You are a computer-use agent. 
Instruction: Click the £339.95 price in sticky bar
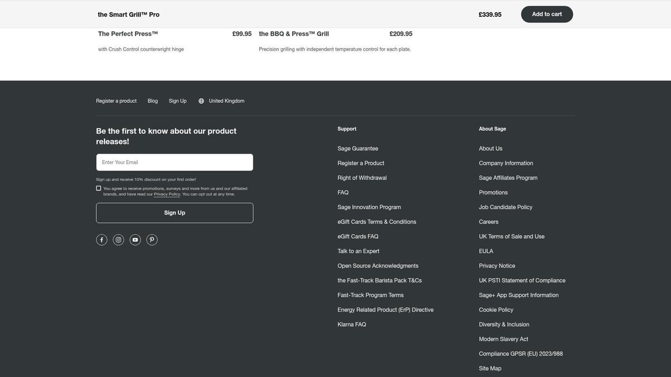[x=490, y=15]
